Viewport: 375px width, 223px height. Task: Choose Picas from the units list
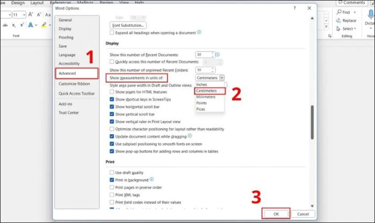pyautogui.click(x=210, y=109)
